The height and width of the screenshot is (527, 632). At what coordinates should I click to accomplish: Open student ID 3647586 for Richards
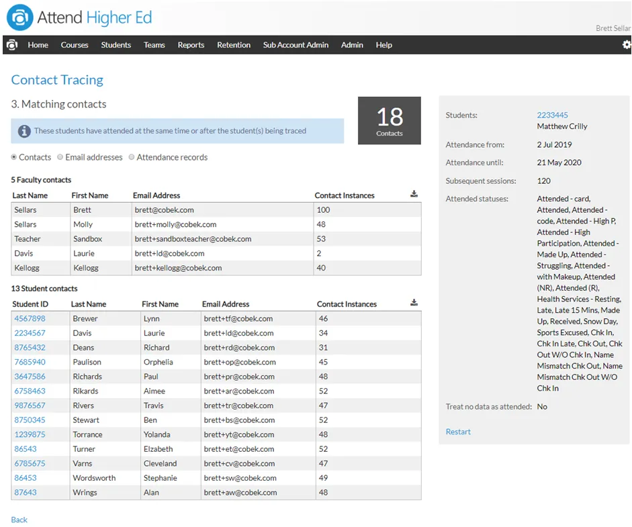click(x=30, y=377)
